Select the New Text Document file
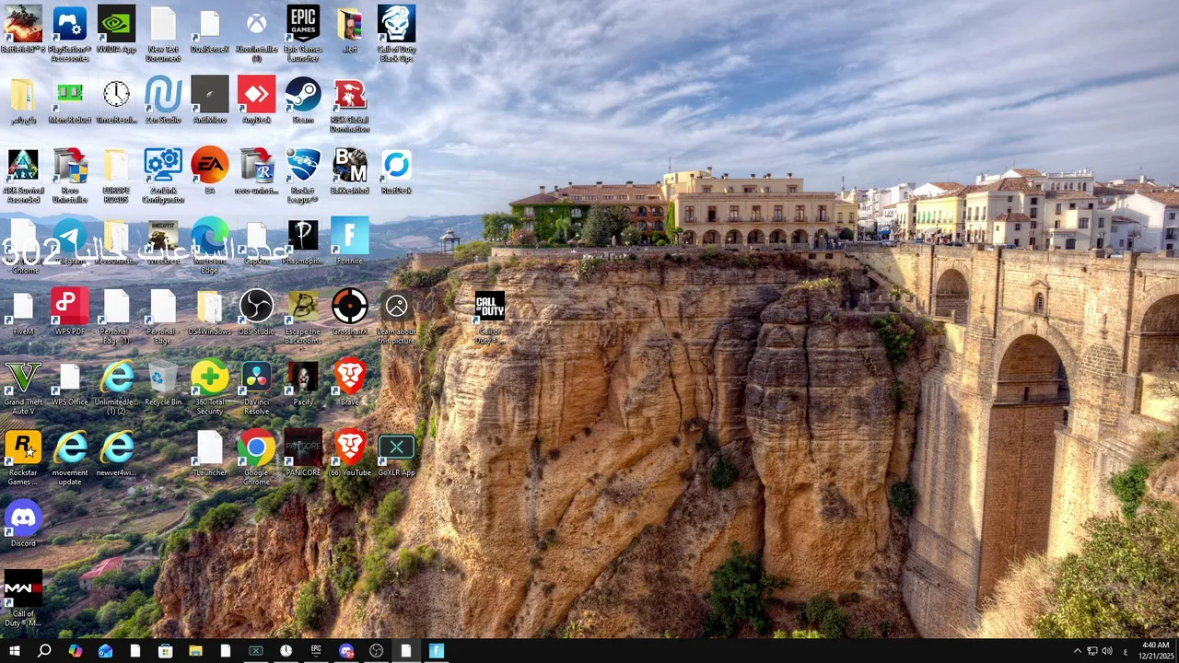Screen dimensions: 1179x663 (163, 34)
